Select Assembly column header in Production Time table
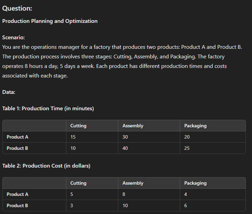Image resolution: width=252 pixels, height=214 pixels. (x=133, y=126)
